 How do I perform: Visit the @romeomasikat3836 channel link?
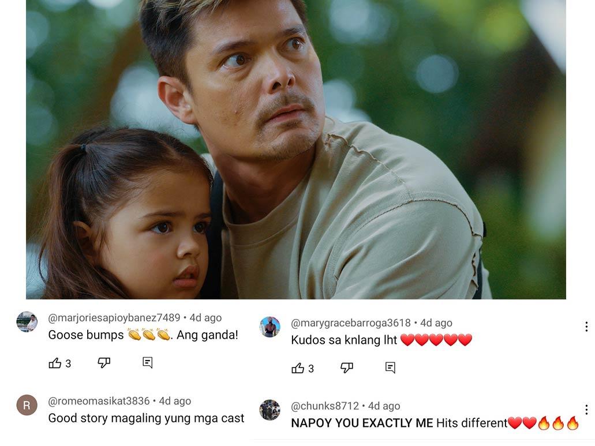pos(99,401)
